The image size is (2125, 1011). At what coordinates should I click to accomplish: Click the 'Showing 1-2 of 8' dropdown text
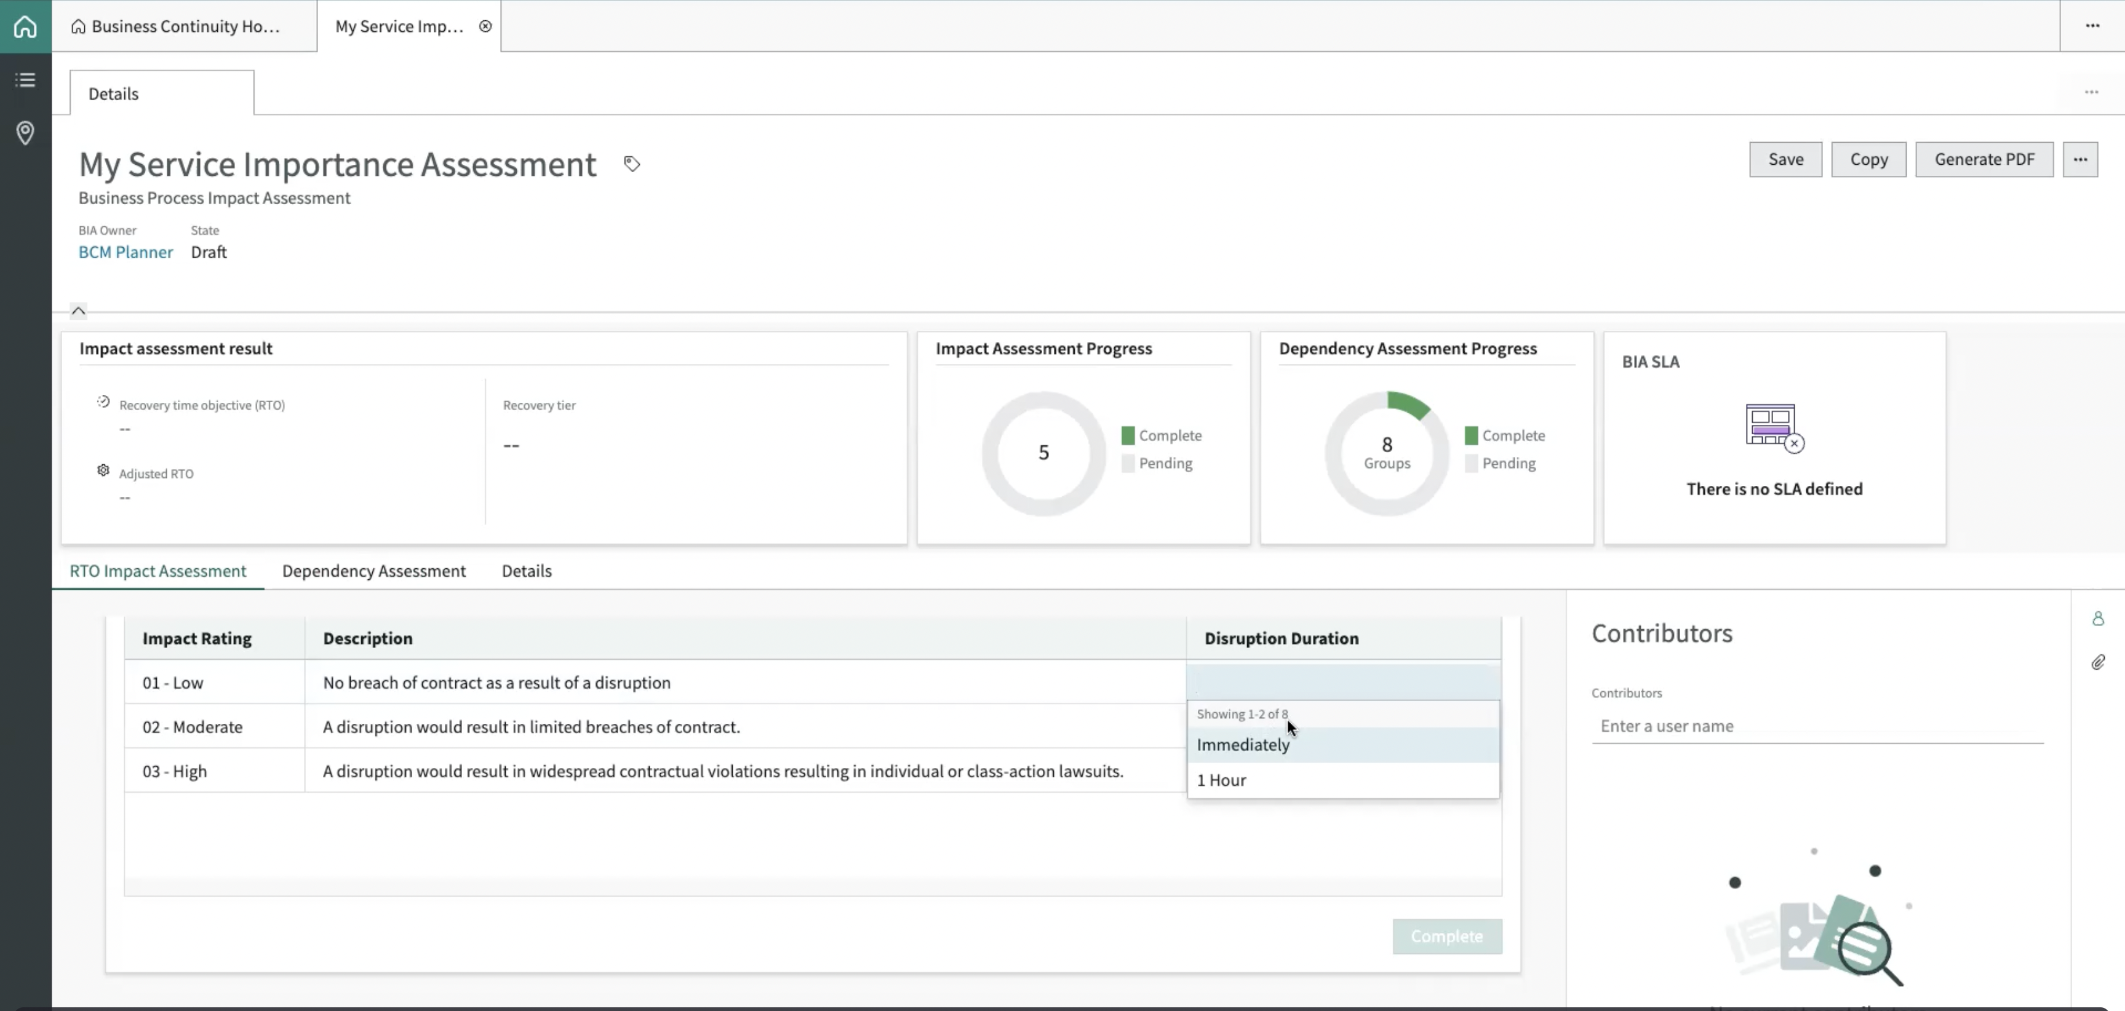(x=1242, y=714)
